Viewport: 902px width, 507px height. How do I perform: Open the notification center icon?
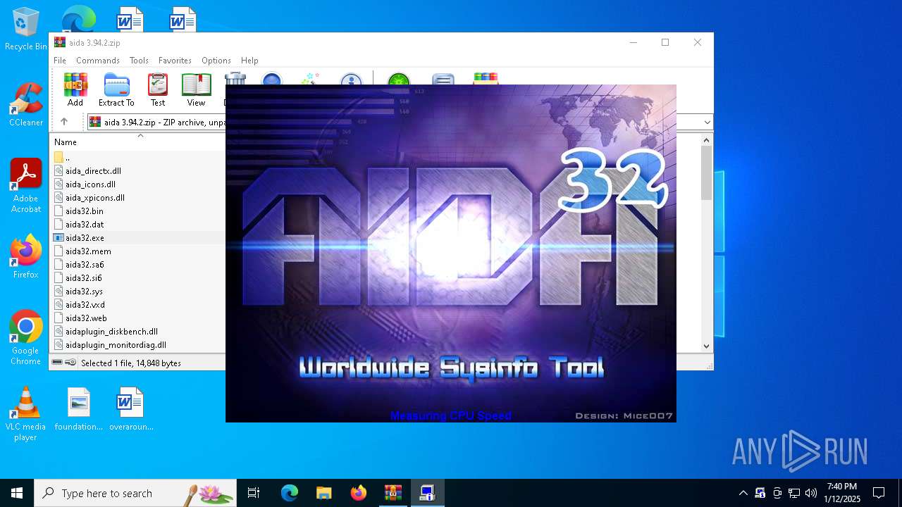pyautogui.click(x=879, y=493)
